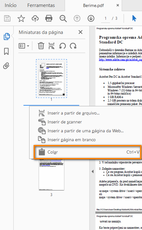This screenshot has width=142, height=230.
Task: Click the Sistemske zahteve heading
Action: tap(112, 69)
